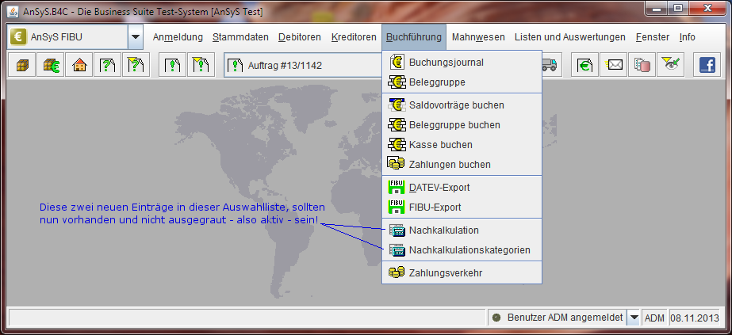The height and width of the screenshot is (335, 732).
Task: Expand the user login status dropdown arrow
Action: point(633,318)
